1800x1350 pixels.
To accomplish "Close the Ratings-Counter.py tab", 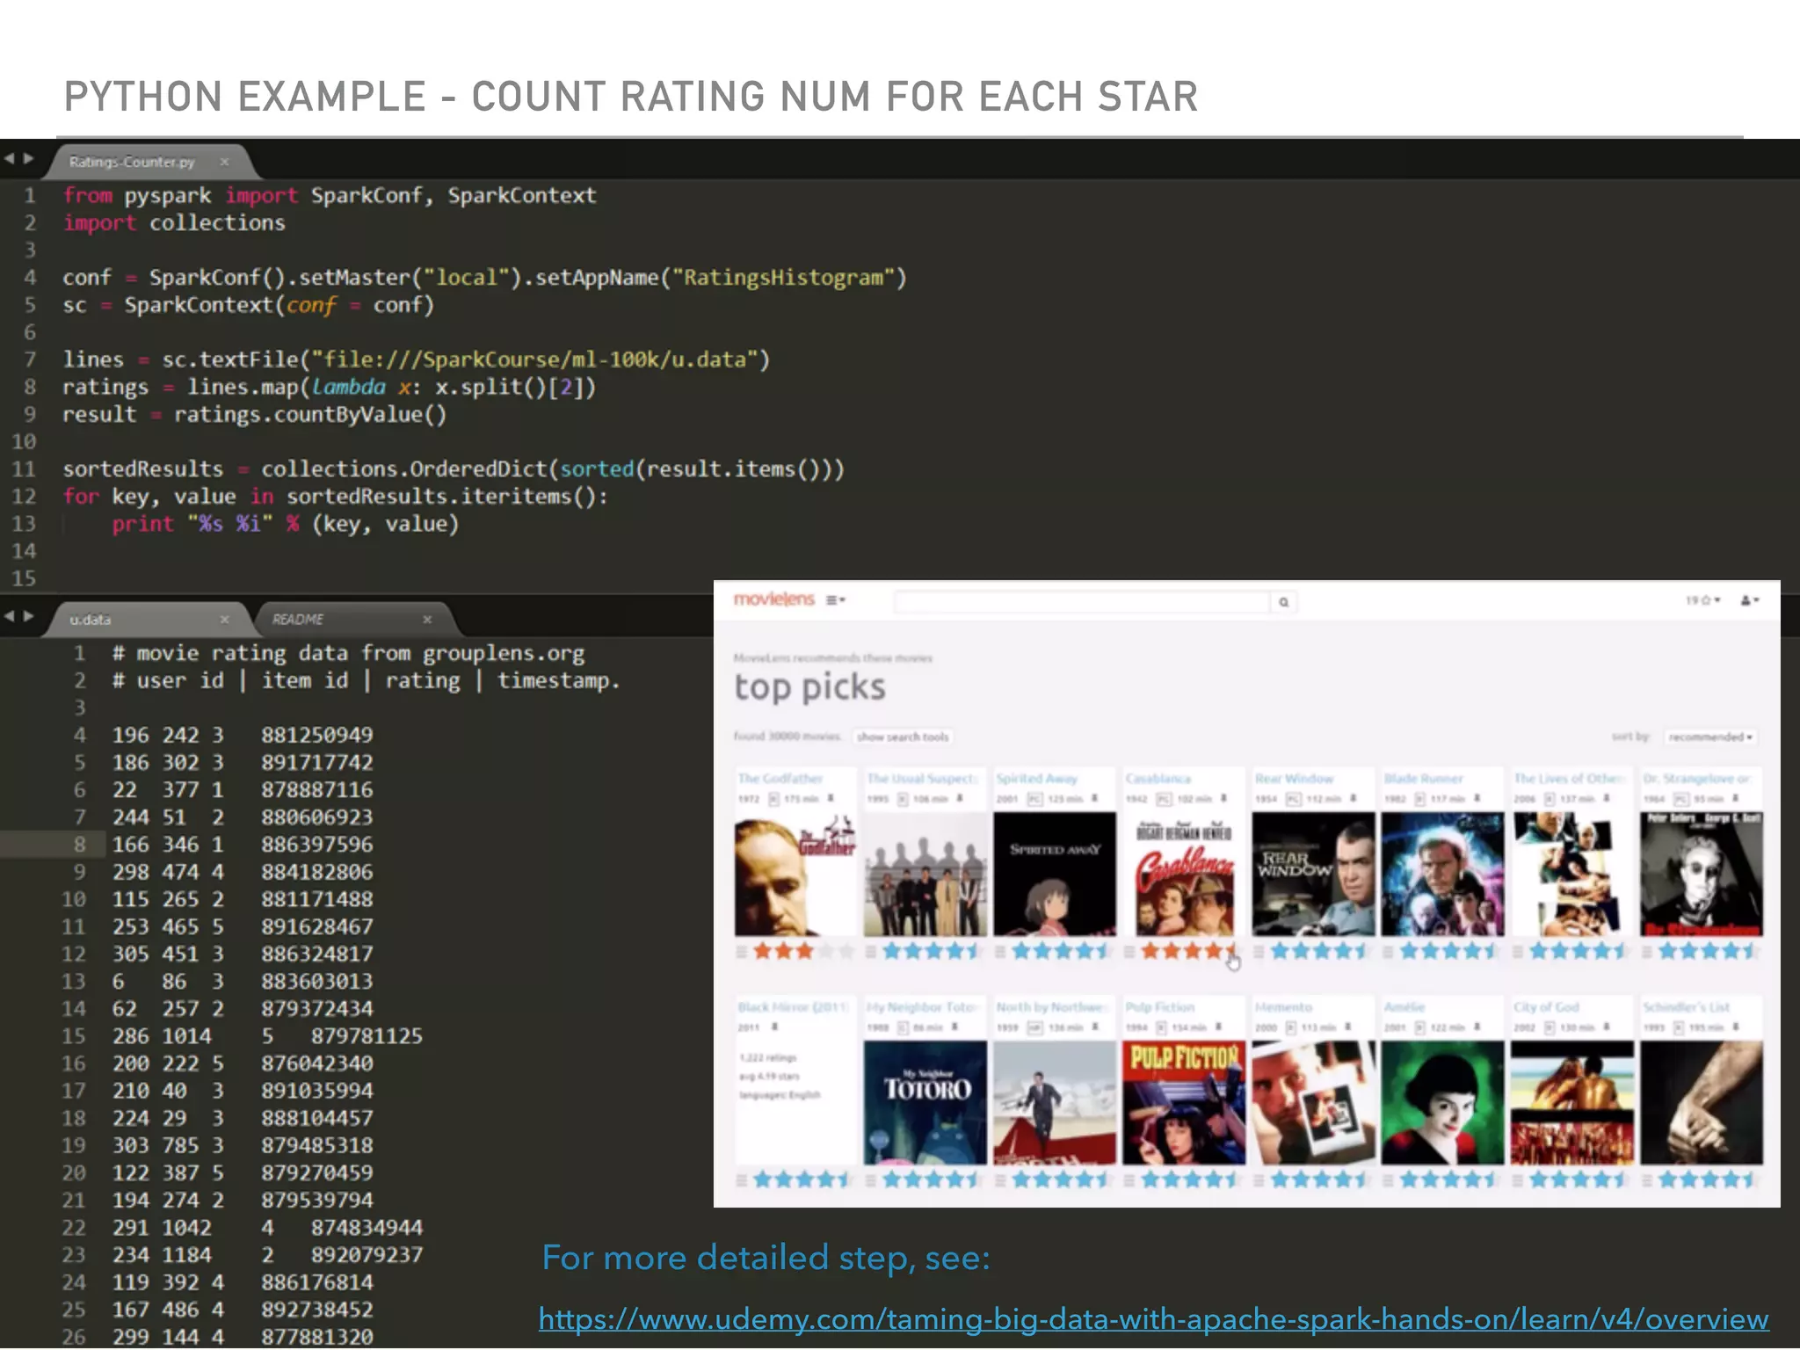I will pos(224,162).
